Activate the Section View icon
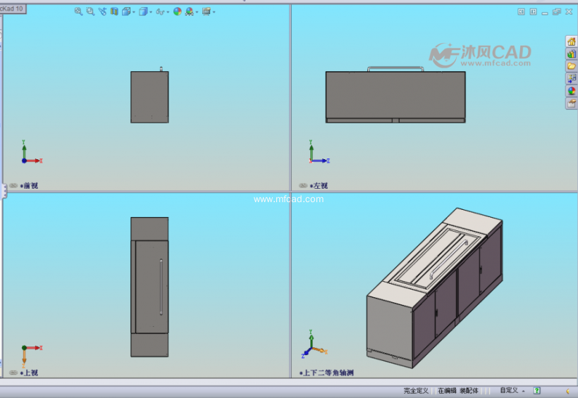Viewport: 578px width, 398px height. [114, 11]
